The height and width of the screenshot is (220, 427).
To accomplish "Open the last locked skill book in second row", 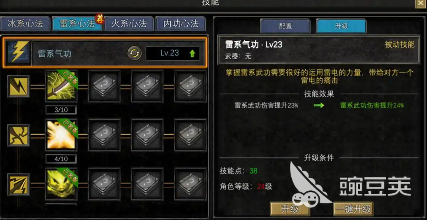I will [190, 135].
